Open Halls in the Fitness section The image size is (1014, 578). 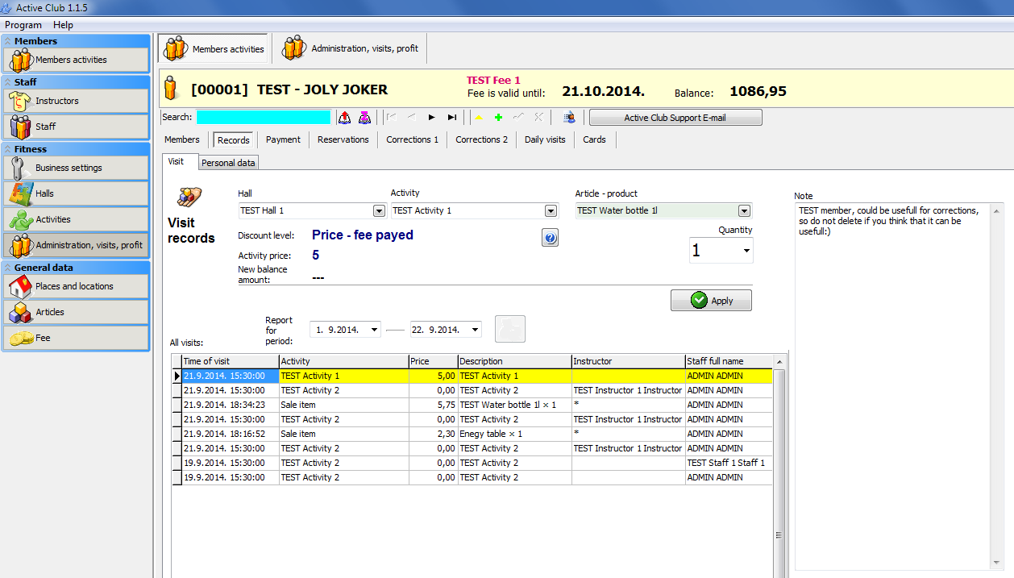pyautogui.click(x=76, y=193)
